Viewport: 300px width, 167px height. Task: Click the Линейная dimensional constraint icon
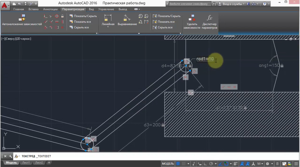click(x=108, y=18)
